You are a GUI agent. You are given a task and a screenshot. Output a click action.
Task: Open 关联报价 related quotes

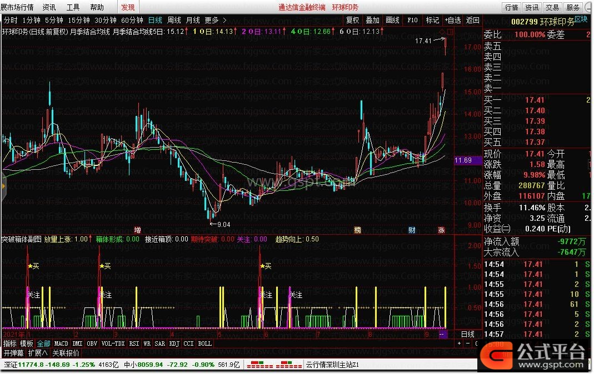coord(66,353)
